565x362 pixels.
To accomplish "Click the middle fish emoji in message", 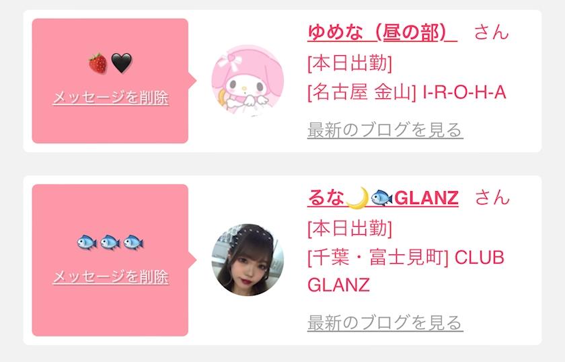I will [x=110, y=242].
